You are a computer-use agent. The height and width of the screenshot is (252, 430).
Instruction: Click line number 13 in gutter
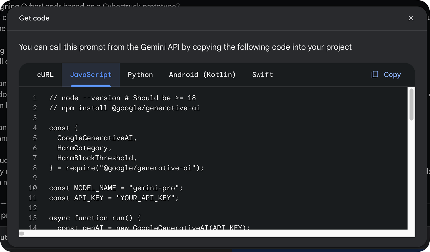tap(33, 218)
